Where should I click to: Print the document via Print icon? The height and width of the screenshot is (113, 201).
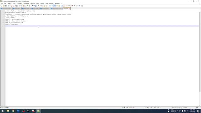tap(16, 6)
